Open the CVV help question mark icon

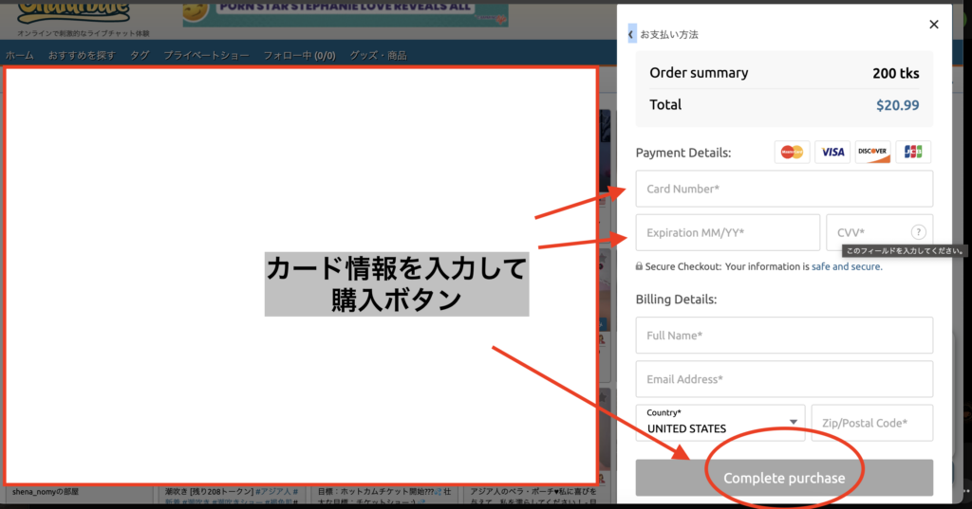click(x=918, y=232)
